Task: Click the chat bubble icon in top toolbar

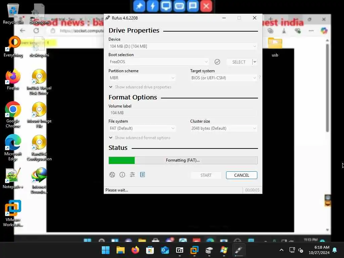Action: click(193, 6)
